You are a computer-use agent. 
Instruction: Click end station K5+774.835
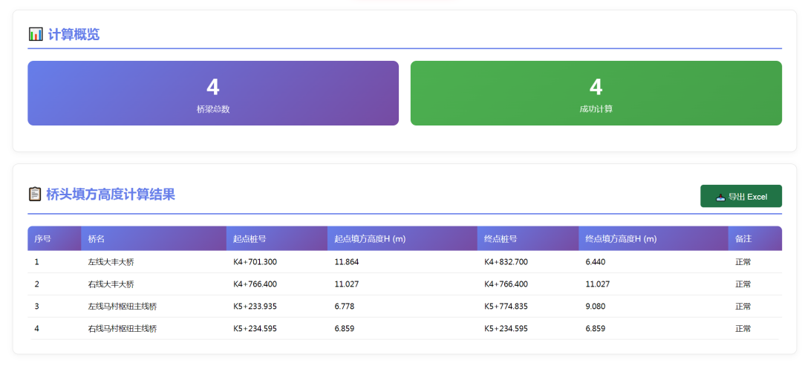(x=506, y=307)
